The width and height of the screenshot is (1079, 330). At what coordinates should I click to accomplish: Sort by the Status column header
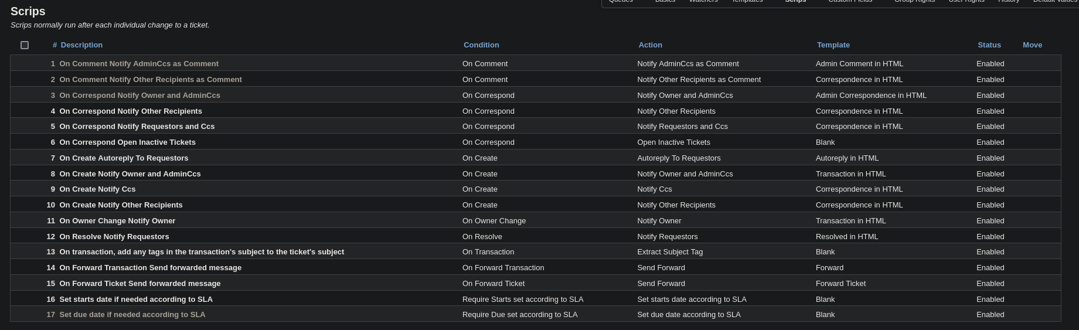[989, 45]
